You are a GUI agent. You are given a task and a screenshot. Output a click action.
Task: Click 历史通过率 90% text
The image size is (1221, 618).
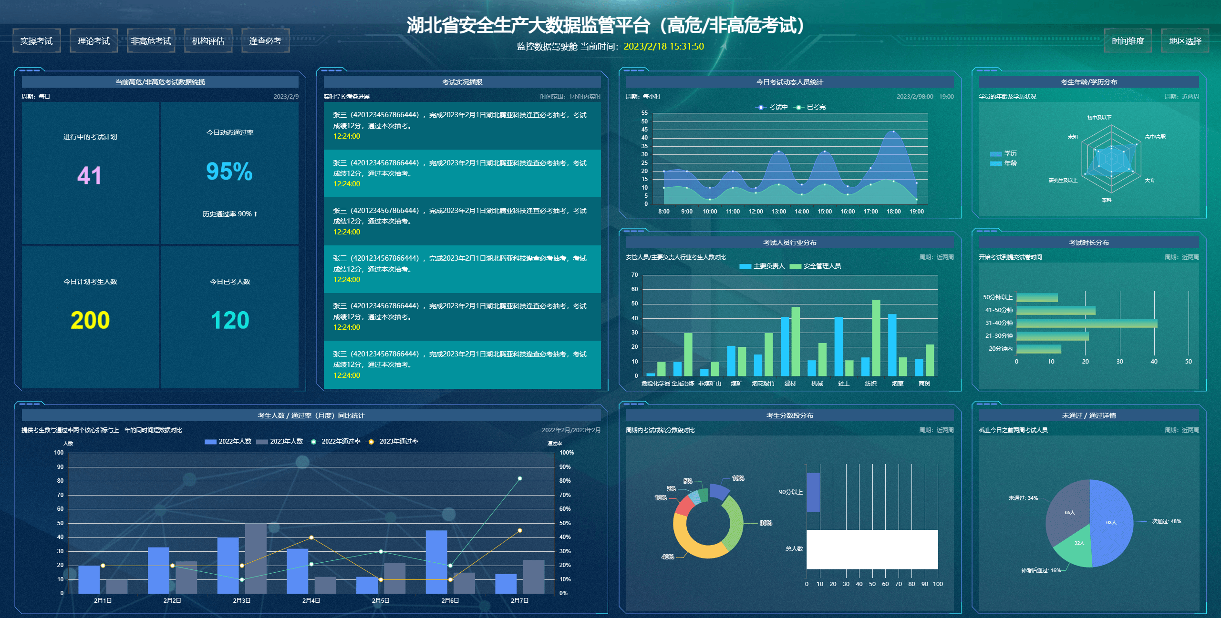click(x=230, y=214)
